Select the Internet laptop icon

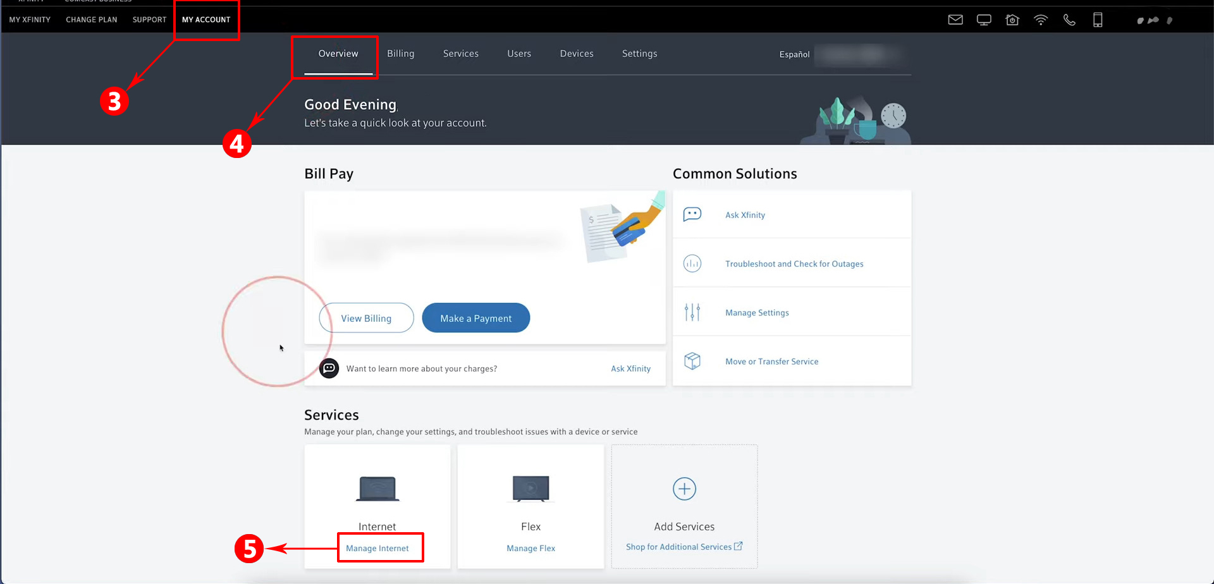point(377,489)
